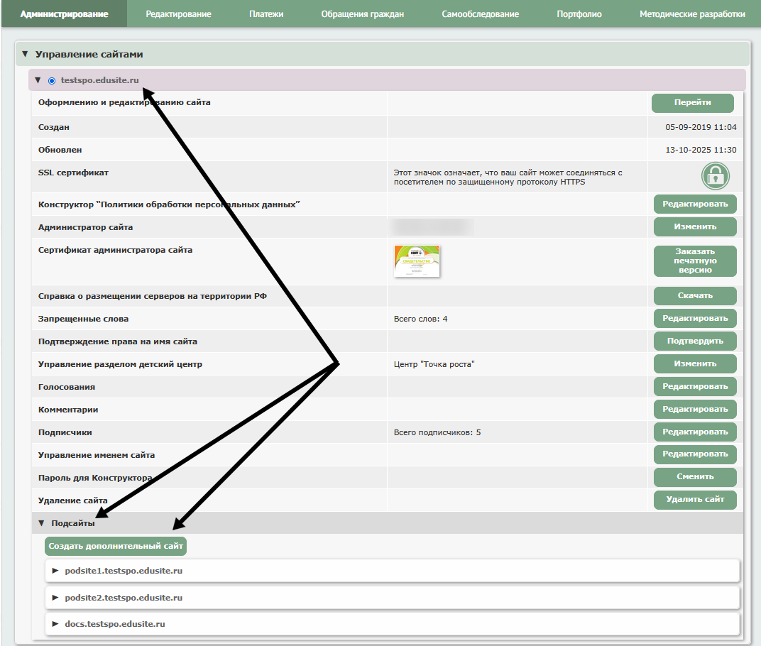Click Заказать печатную версию button

695,261
